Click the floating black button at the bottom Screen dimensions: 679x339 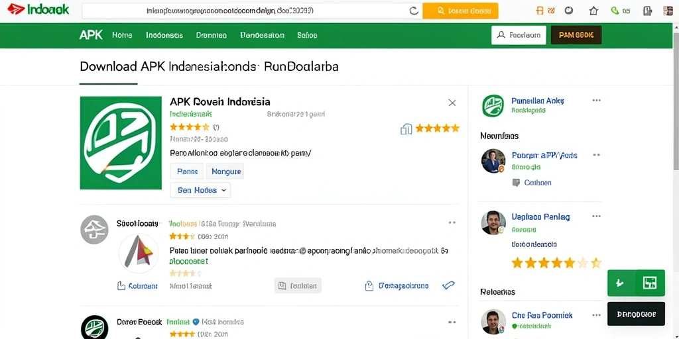coord(636,314)
